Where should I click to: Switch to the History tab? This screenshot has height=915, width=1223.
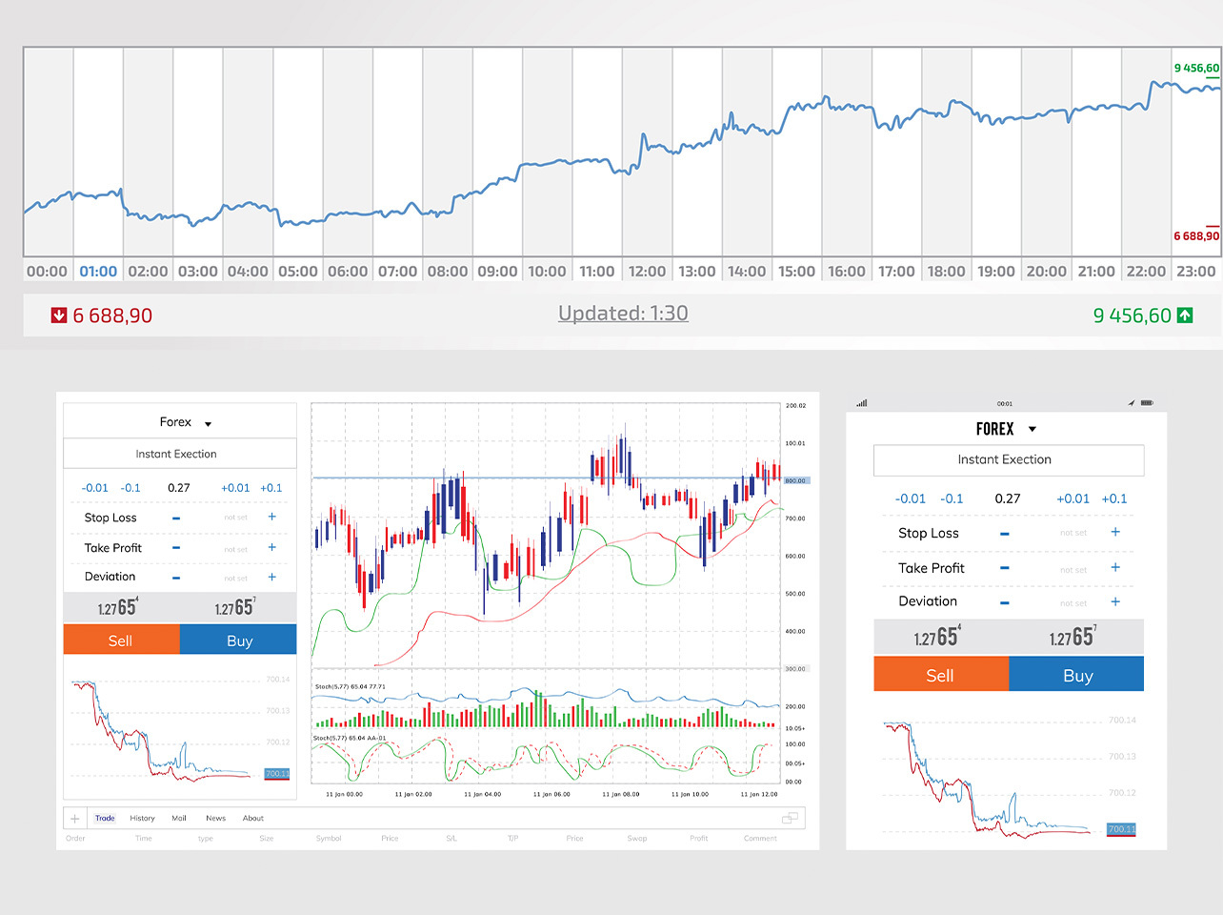click(142, 819)
